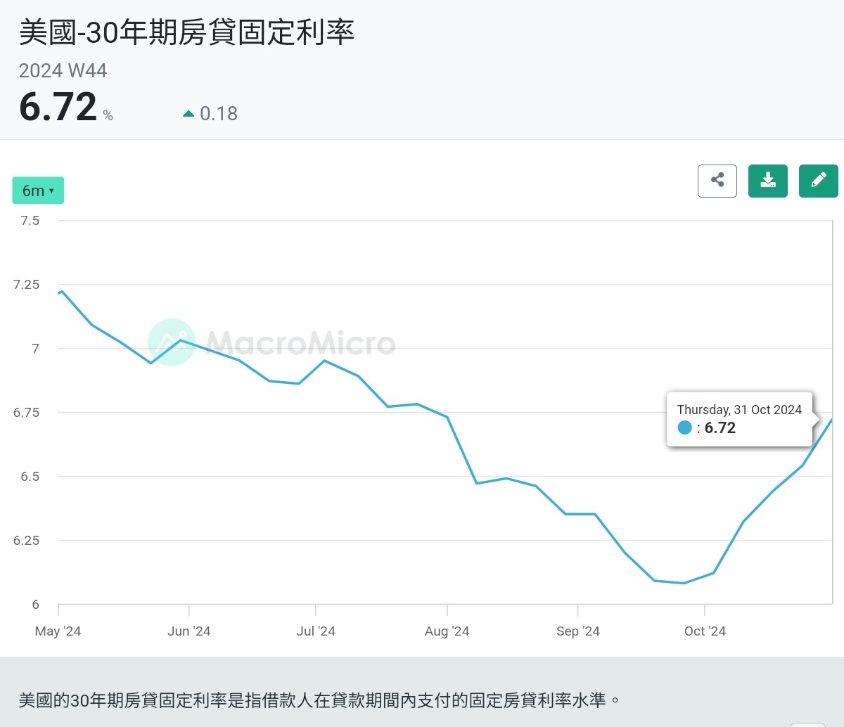Click the Oct '24 axis label
The height and width of the screenshot is (727, 844).
[x=704, y=631]
